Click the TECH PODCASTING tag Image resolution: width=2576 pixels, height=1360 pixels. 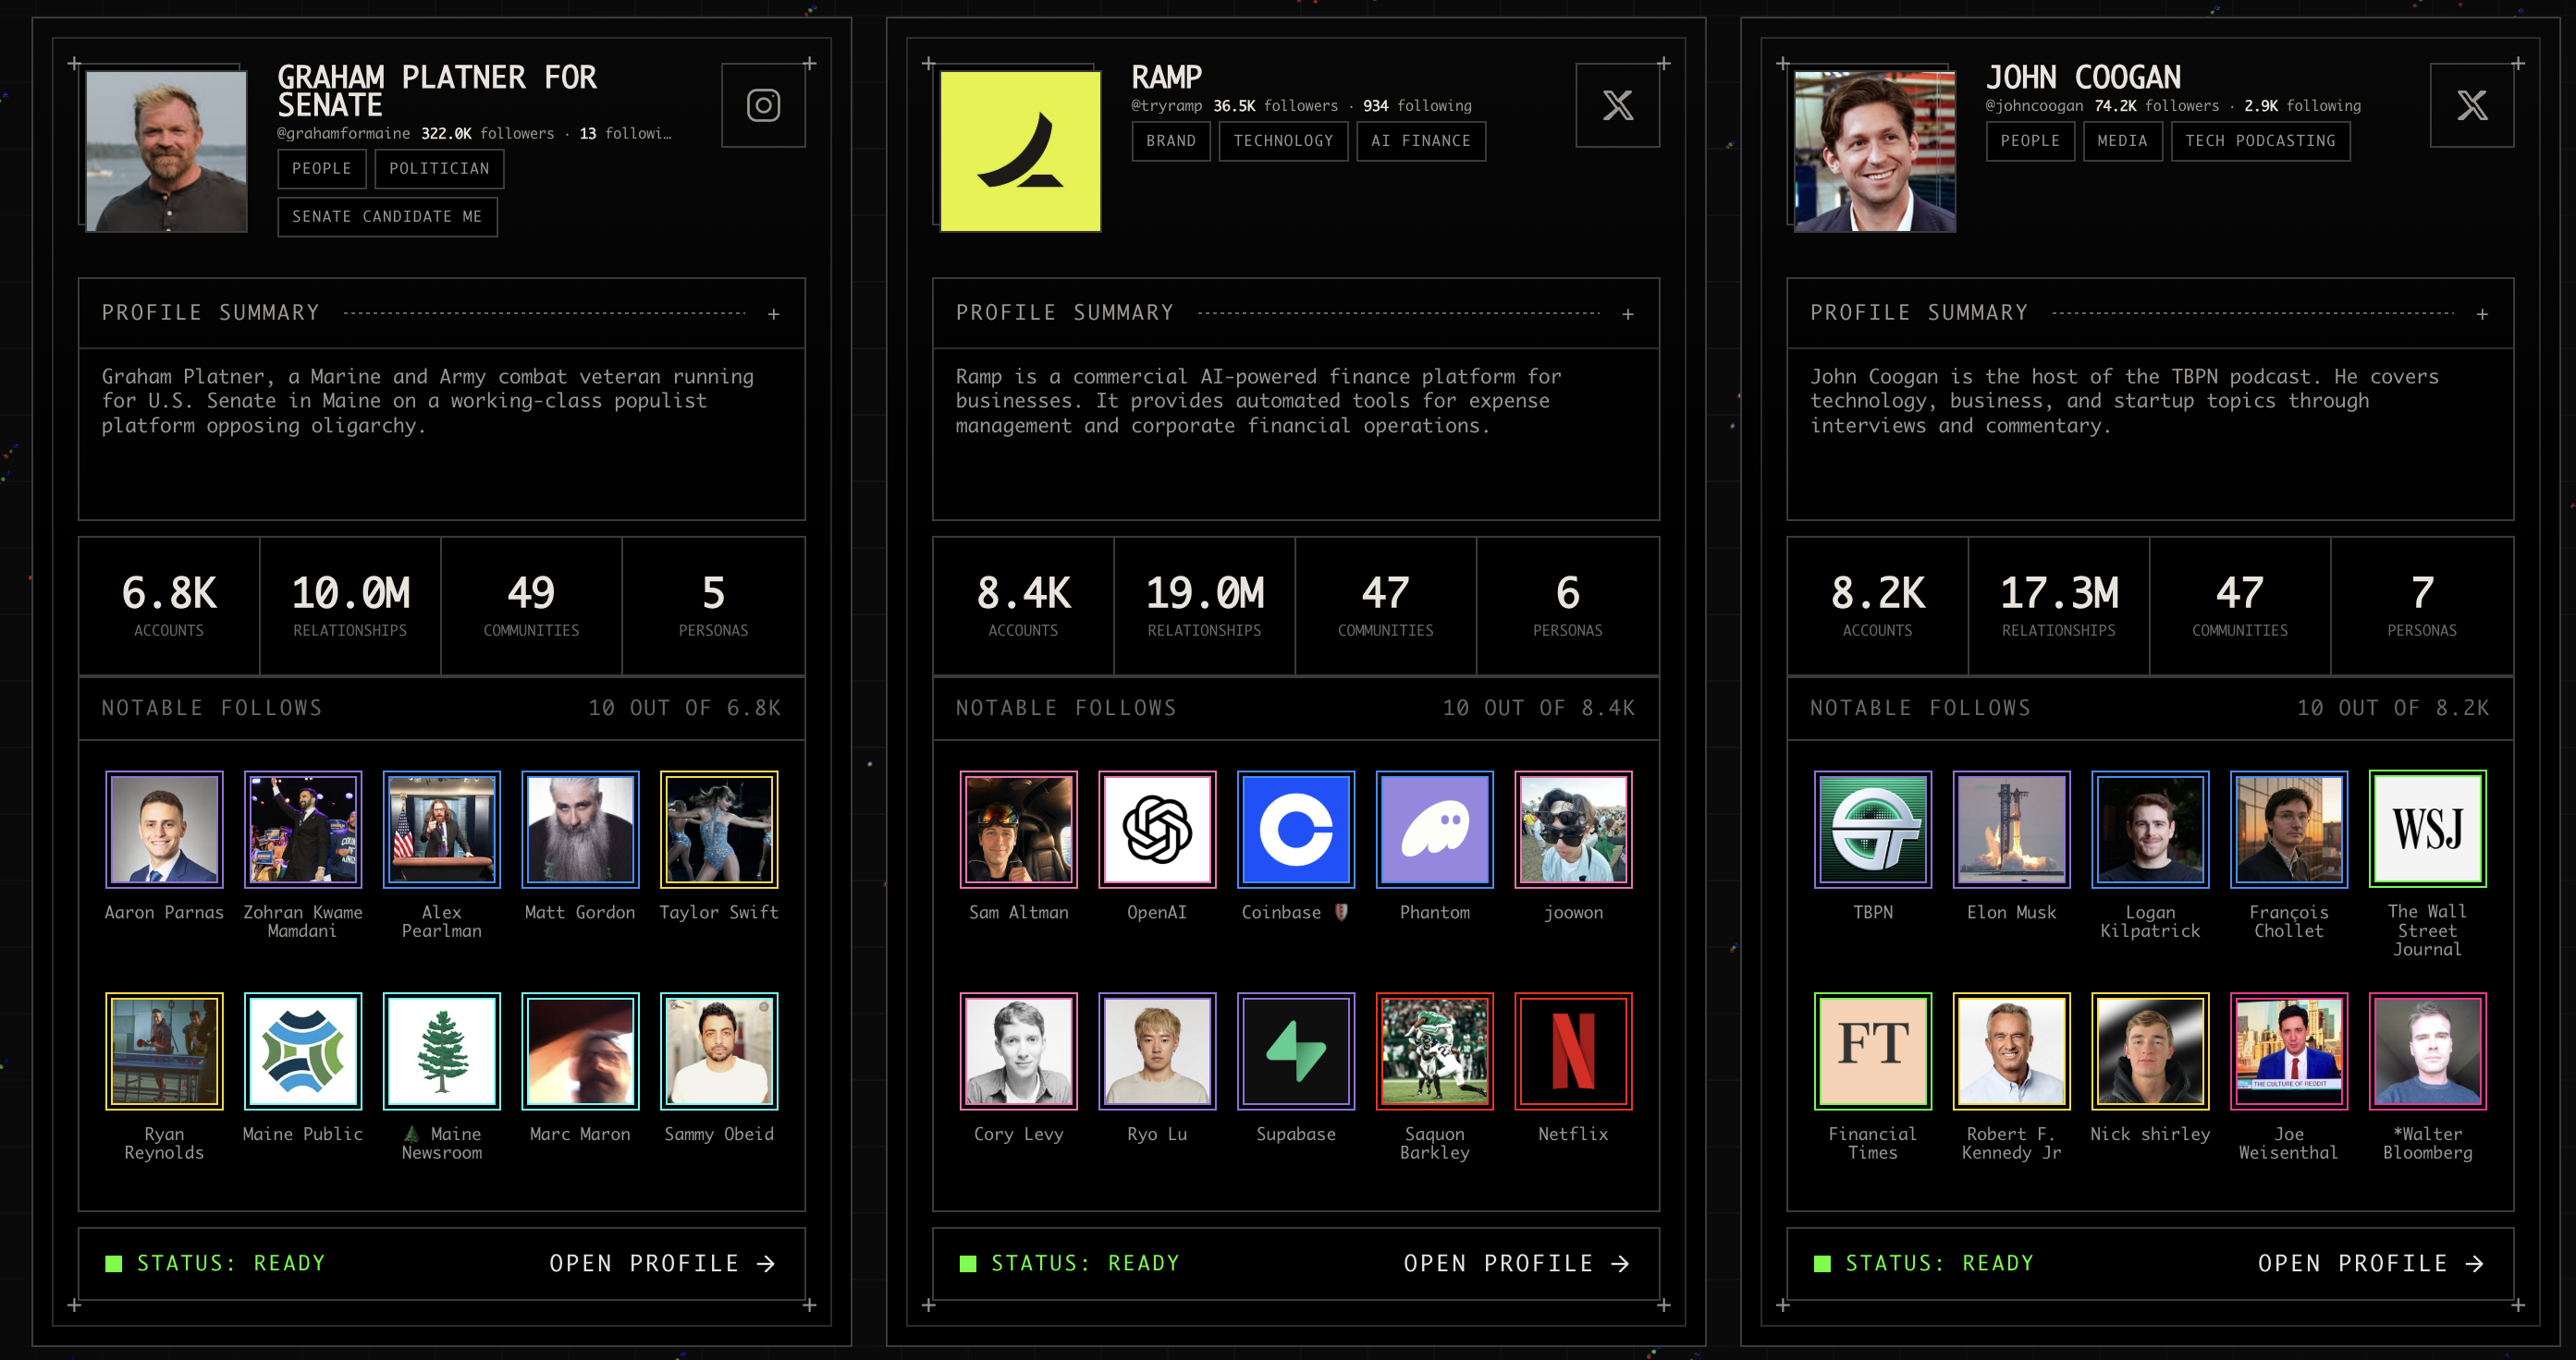click(2260, 140)
